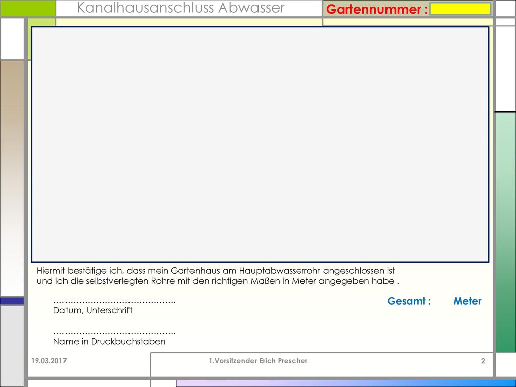
Task: Click the blue 'Meter' text
Action: pyautogui.click(x=467, y=301)
